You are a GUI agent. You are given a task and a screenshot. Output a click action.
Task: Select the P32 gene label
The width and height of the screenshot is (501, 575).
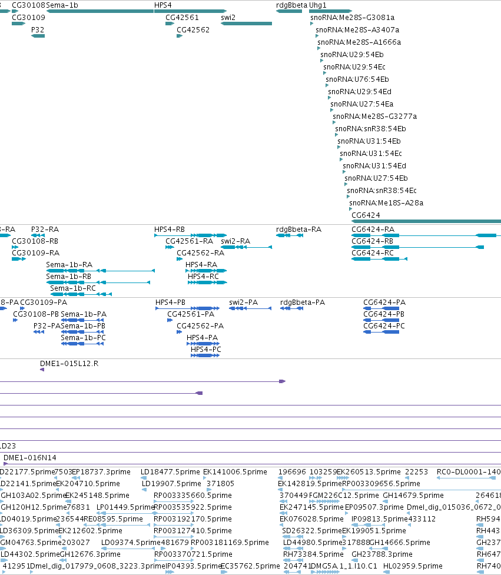coord(38,30)
